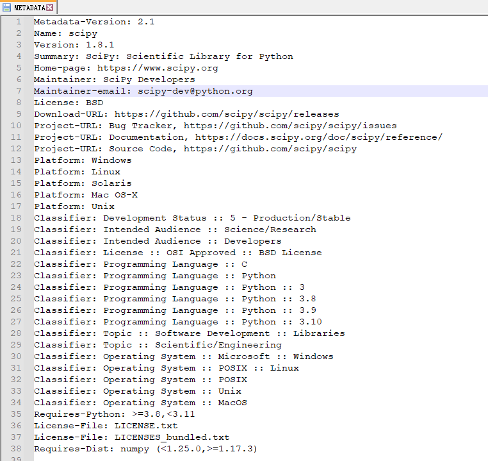The image size is (488, 461).
Task: Place cursor on "Metadata-Version: 2.1" line
Action: [x=94, y=22]
